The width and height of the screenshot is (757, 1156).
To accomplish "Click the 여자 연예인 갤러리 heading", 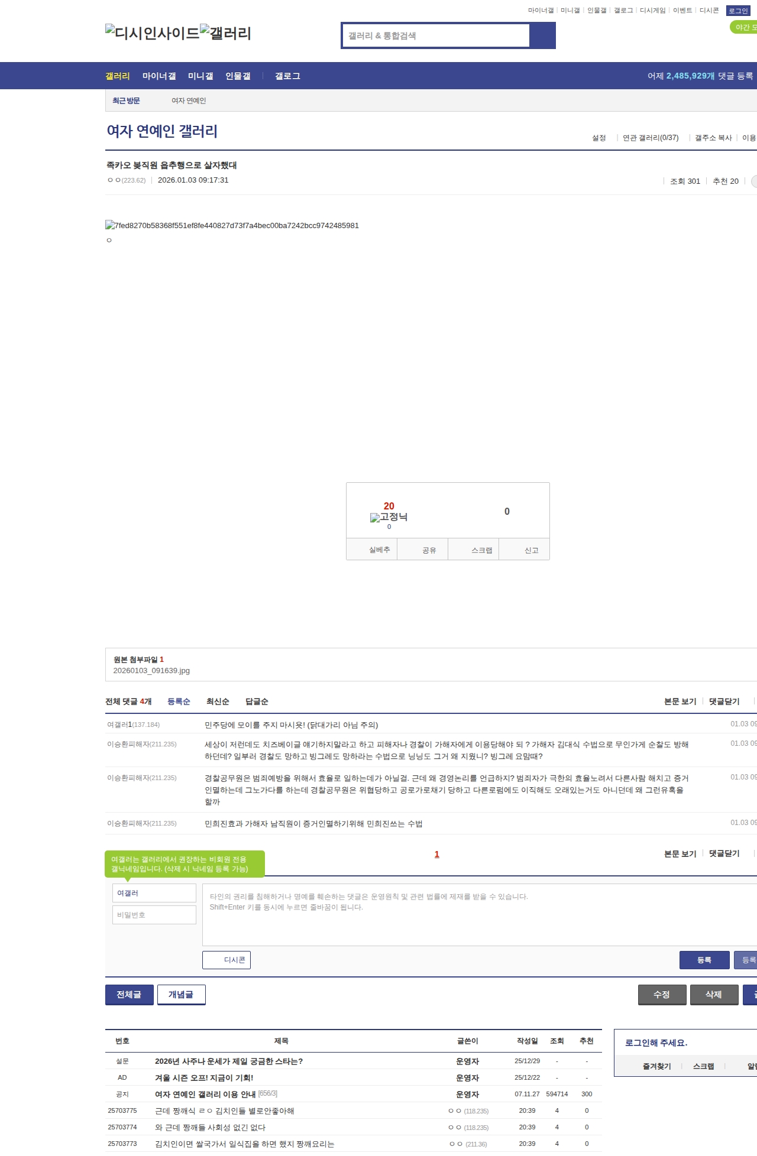I will [162, 131].
